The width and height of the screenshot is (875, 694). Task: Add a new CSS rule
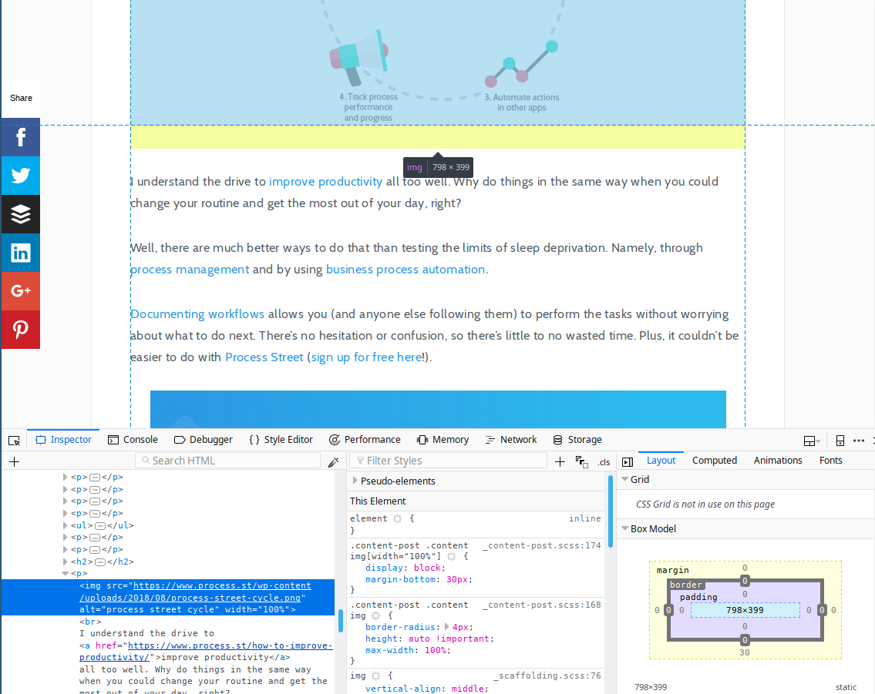point(560,461)
